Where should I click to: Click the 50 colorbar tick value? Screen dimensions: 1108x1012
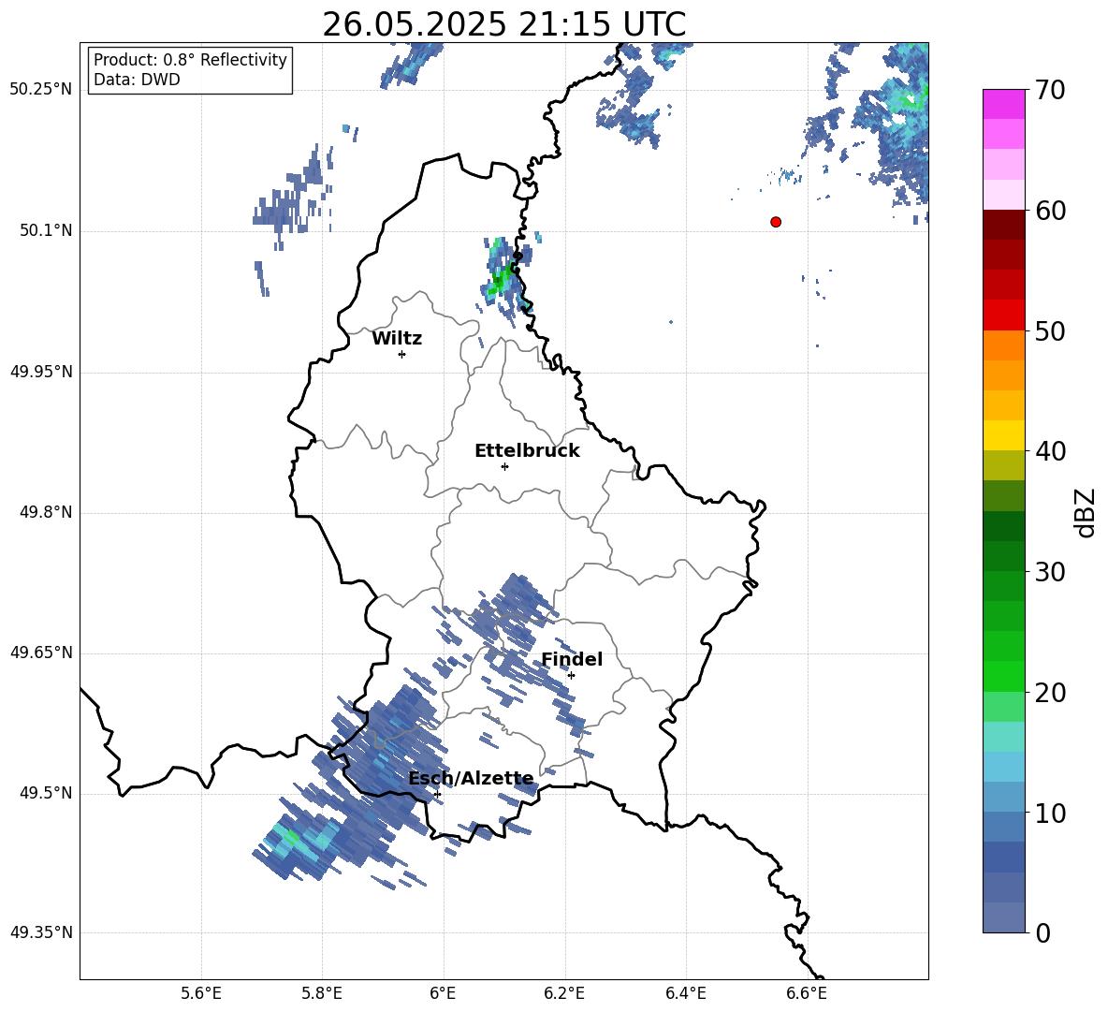[x=1050, y=330]
